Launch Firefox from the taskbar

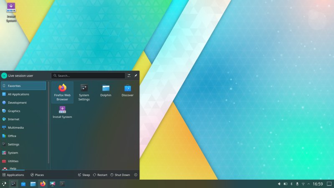point(43,184)
